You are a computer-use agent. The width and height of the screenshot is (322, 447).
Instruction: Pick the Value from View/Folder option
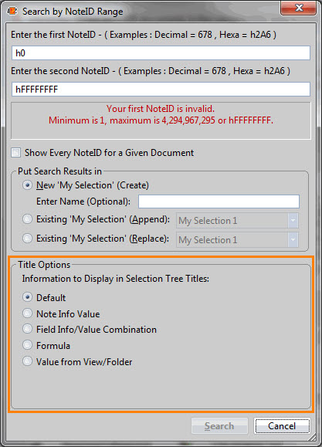[27, 361]
